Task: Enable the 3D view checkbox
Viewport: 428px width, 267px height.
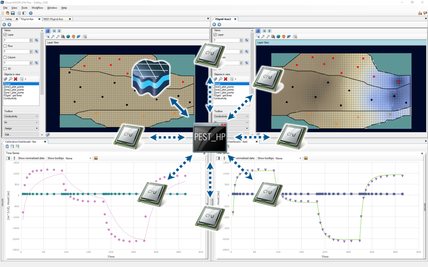Action: pyautogui.click(x=5, y=68)
